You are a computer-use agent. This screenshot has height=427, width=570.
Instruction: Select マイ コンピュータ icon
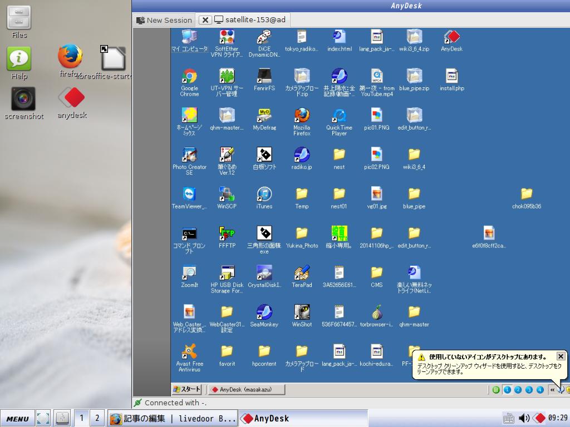pyautogui.click(x=189, y=40)
